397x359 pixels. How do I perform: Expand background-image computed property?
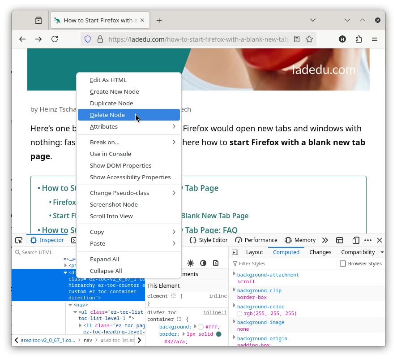tap(234, 321)
